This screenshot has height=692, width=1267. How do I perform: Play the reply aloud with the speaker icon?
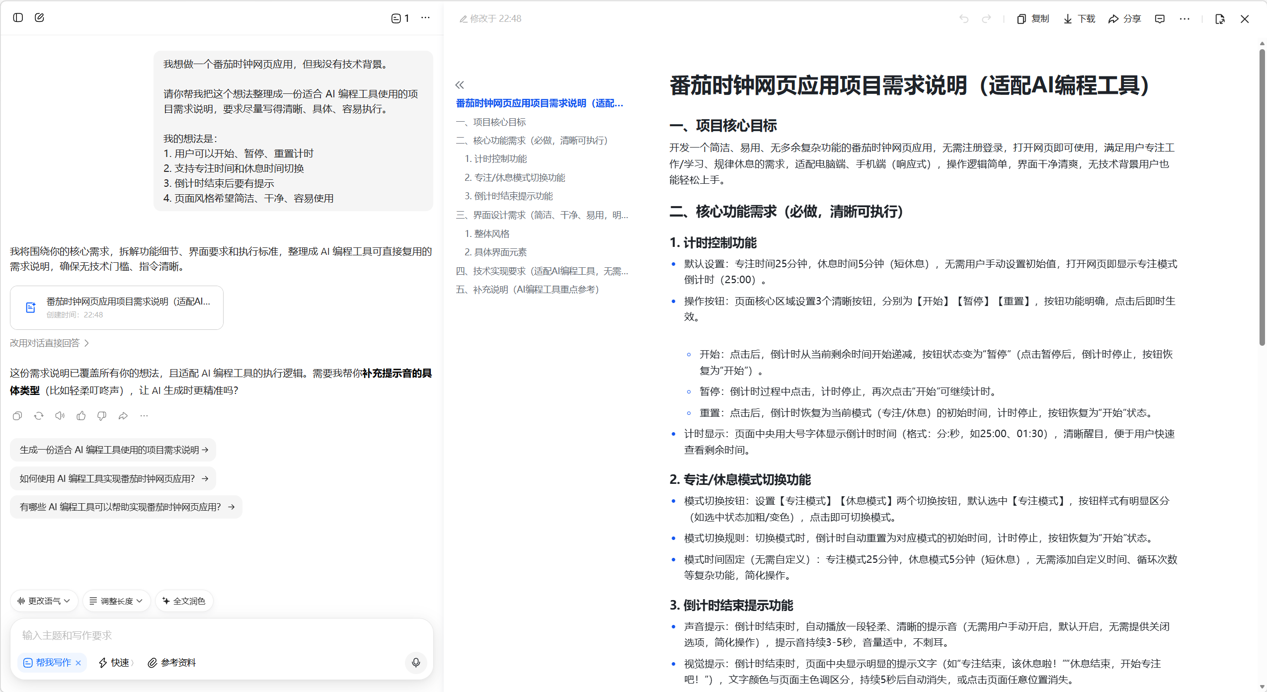[x=60, y=416]
